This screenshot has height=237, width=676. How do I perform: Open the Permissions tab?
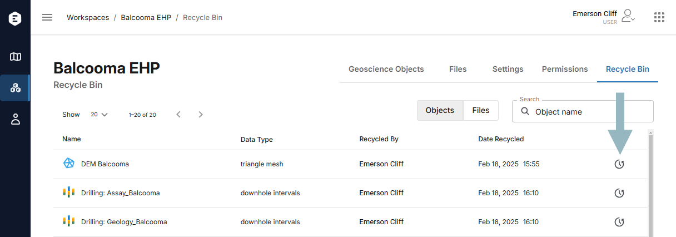565,69
